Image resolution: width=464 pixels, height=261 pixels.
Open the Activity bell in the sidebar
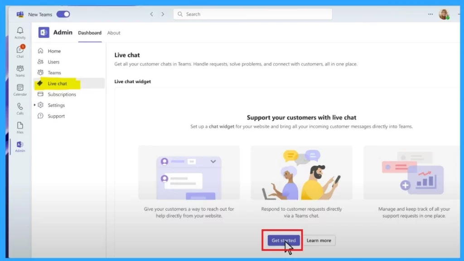[20, 33]
